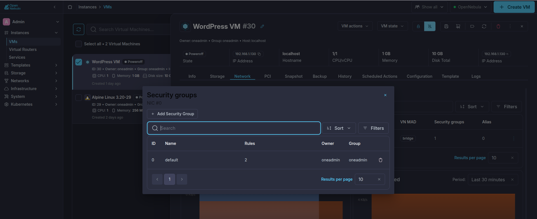Close the Security groups dialog

coord(385,95)
